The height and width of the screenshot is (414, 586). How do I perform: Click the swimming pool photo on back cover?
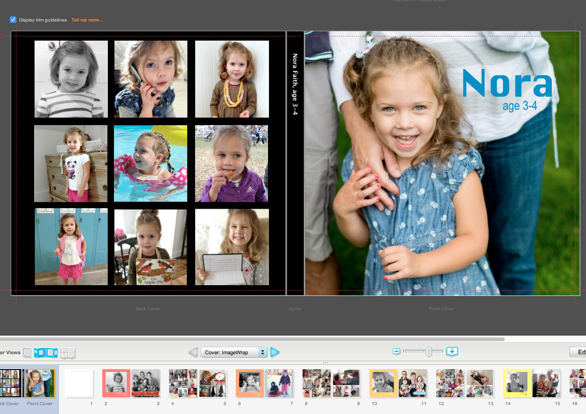[150, 163]
